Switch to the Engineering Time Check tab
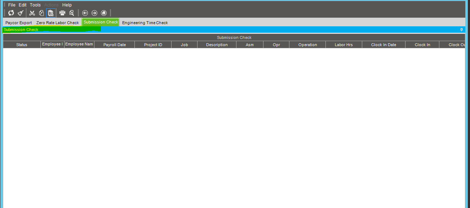This screenshot has height=208, width=470. coord(145,23)
